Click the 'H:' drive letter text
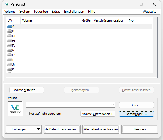The width and height of the screenshot is (163, 140). [x=14, y=55]
